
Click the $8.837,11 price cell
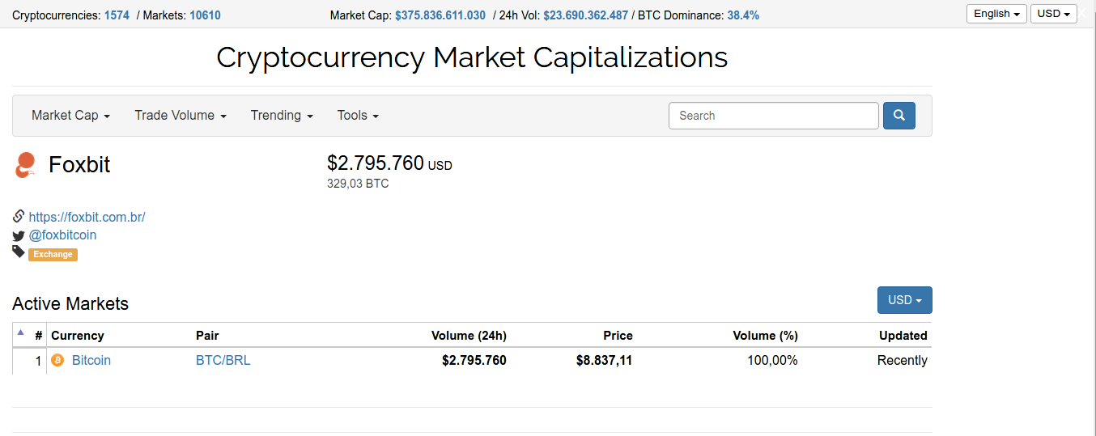tap(604, 361)
